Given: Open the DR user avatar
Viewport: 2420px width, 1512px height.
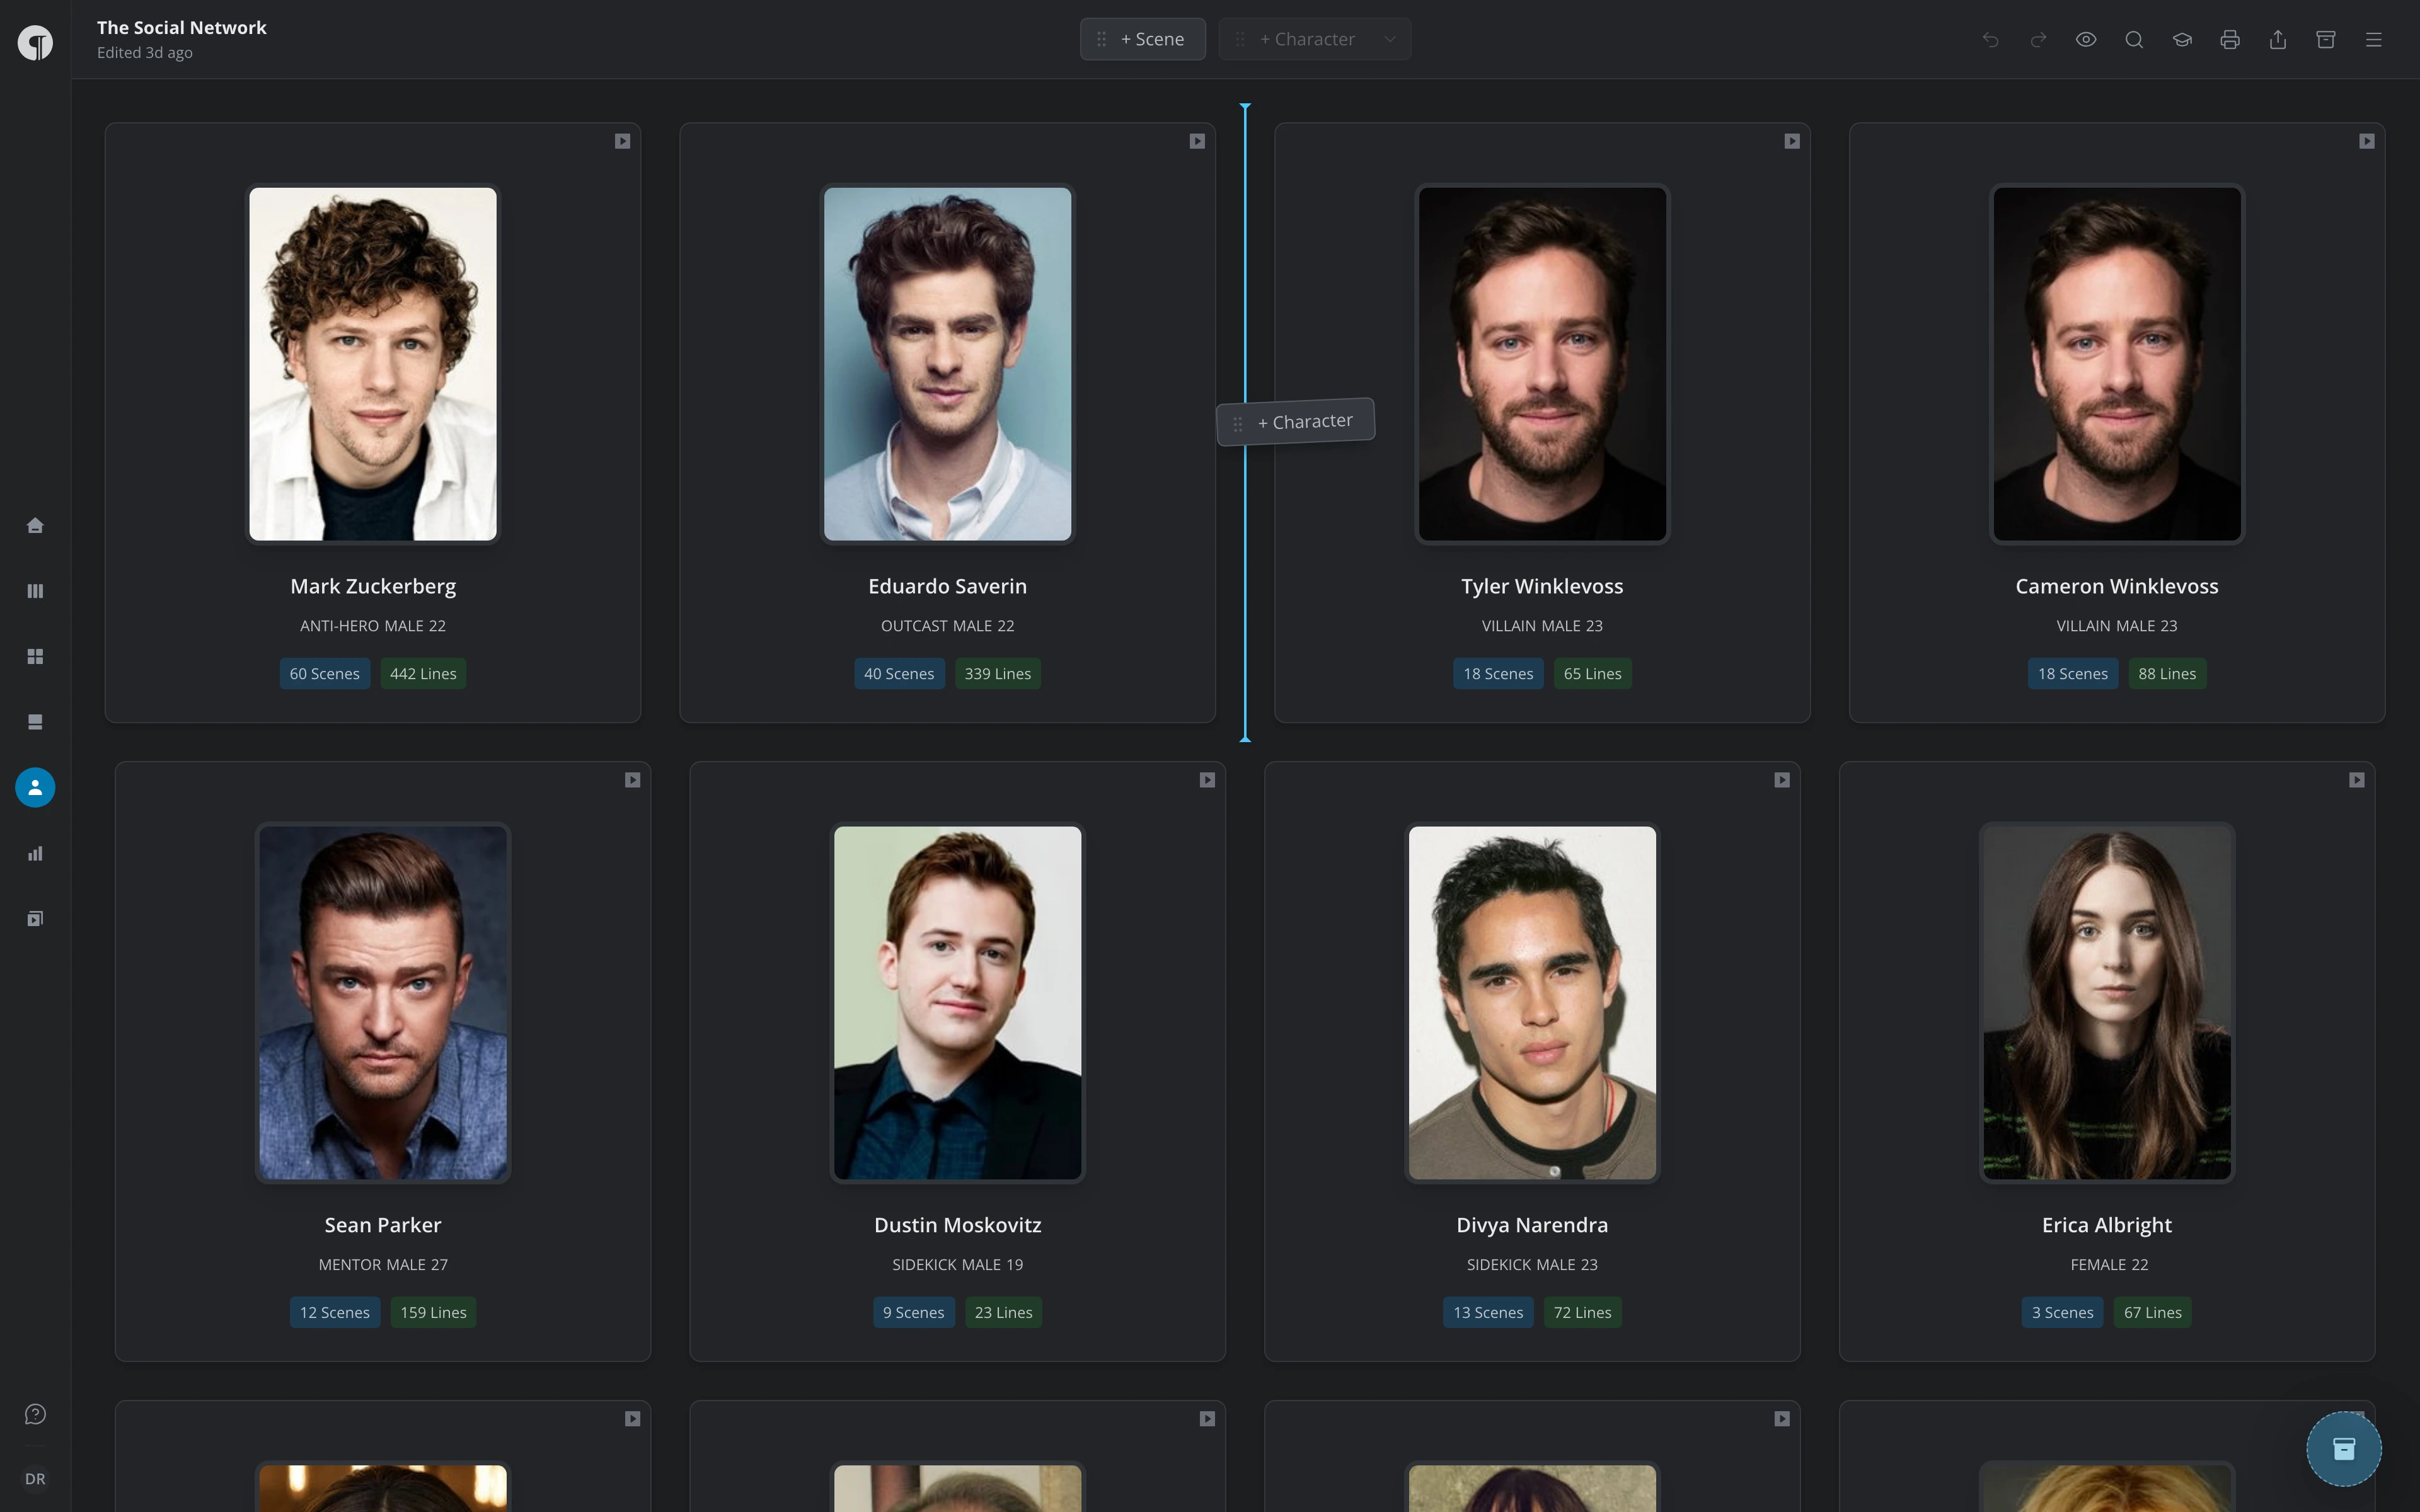Looking at the screenshot, I should [x=35, y=1479].
